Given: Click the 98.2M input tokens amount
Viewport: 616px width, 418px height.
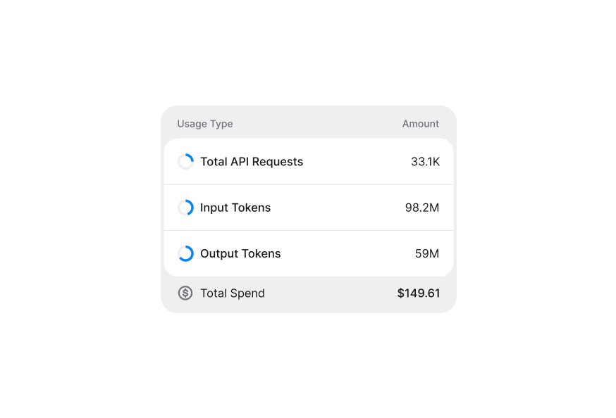Looking at the screenshot, I should (422, 208).
